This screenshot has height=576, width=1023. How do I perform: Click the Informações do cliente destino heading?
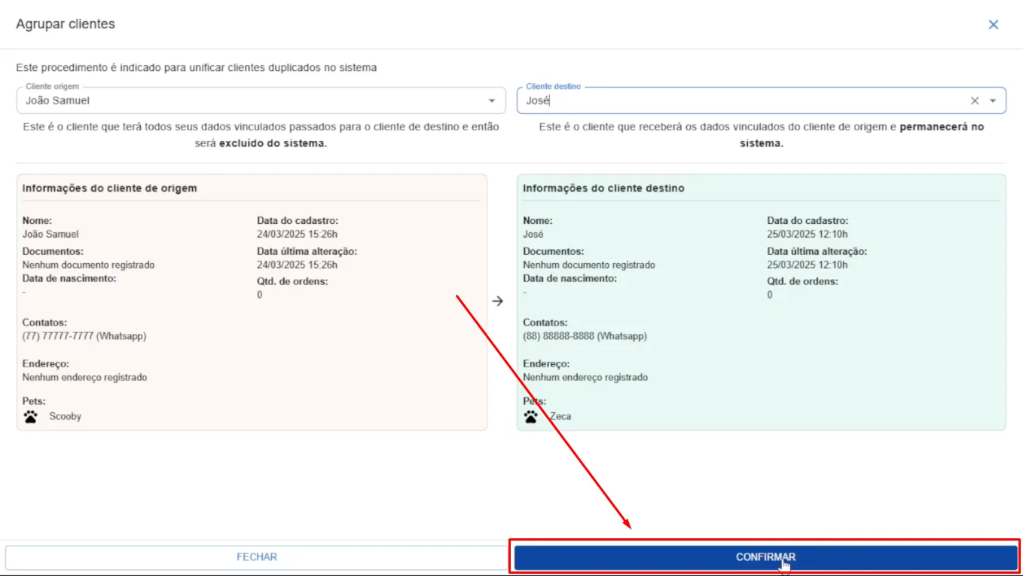coord(604,188)
